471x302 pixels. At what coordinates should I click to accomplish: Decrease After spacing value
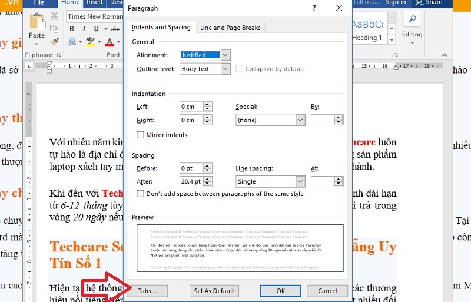point(207,184)
